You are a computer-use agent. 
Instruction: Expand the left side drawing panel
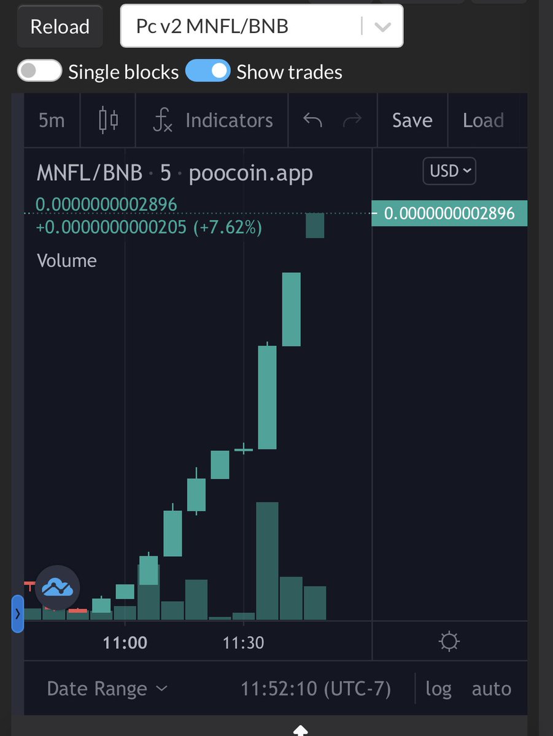pos(18,613)
